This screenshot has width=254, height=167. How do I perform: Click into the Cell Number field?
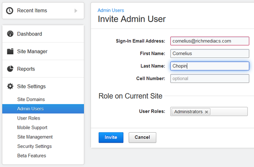coord(210,79)
